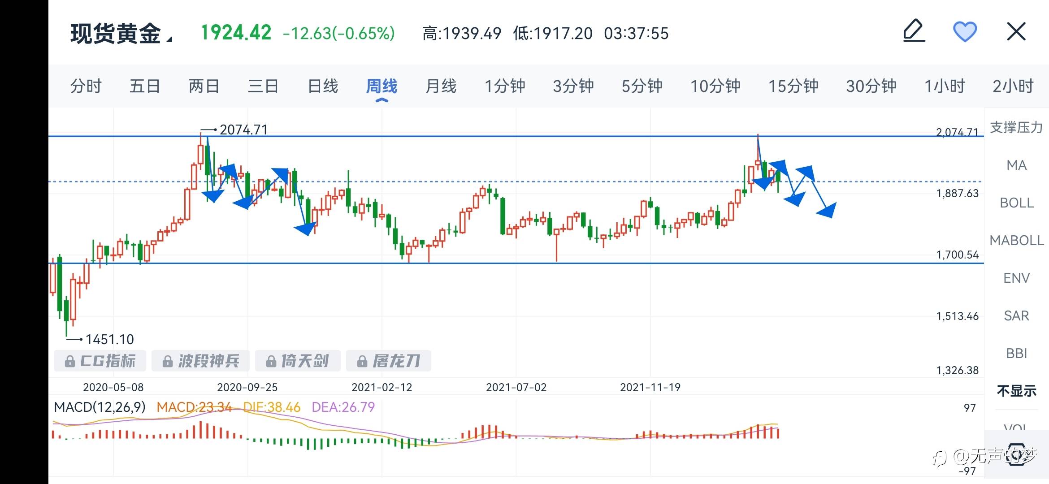Choose 不显示 to hide main indicators

[1016, 391]
